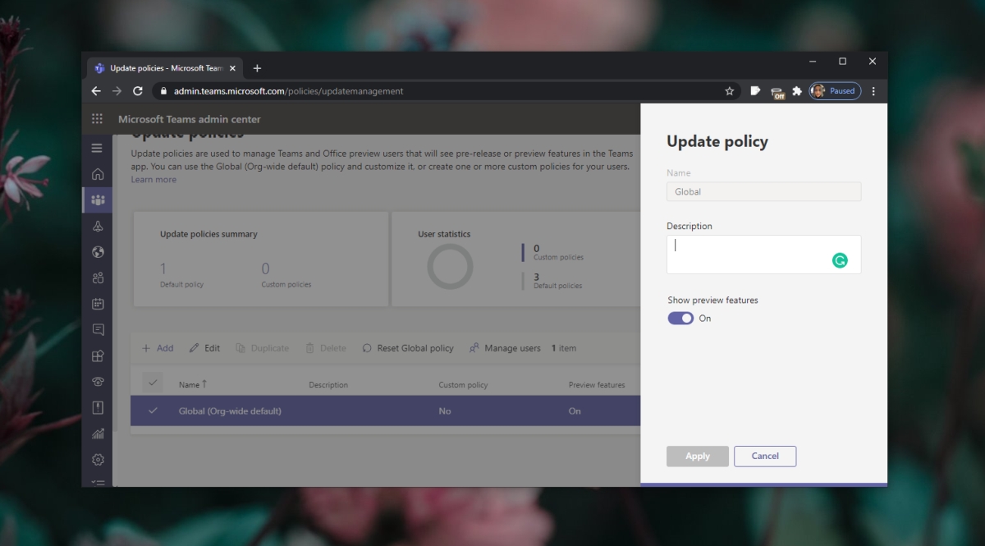Toggle the hamburger navigation menu
This screenshot has width=985, height=546.
click(97, 148)
